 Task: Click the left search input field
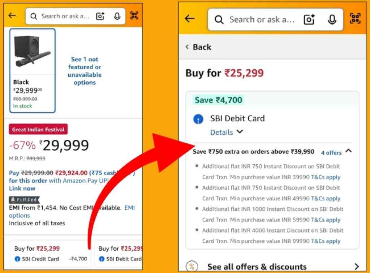65,16
